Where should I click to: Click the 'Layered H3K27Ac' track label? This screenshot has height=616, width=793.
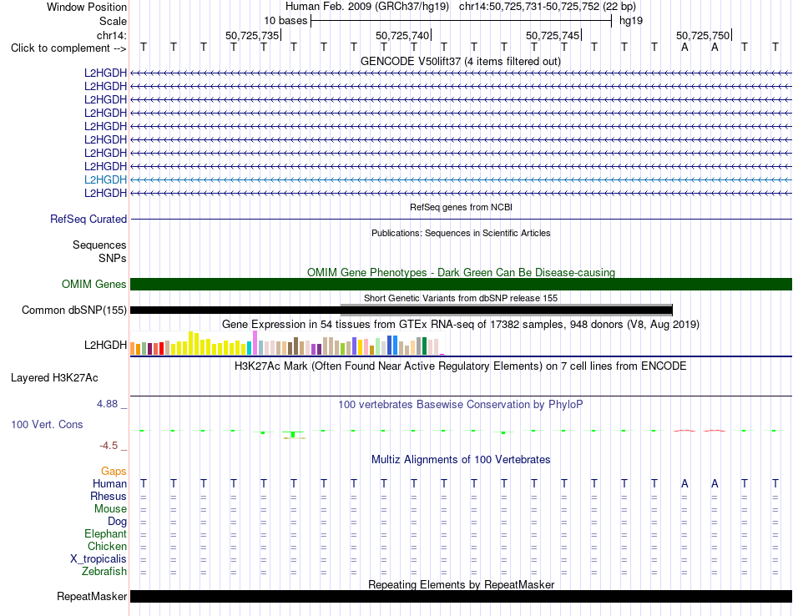click(x=54, y=378)
